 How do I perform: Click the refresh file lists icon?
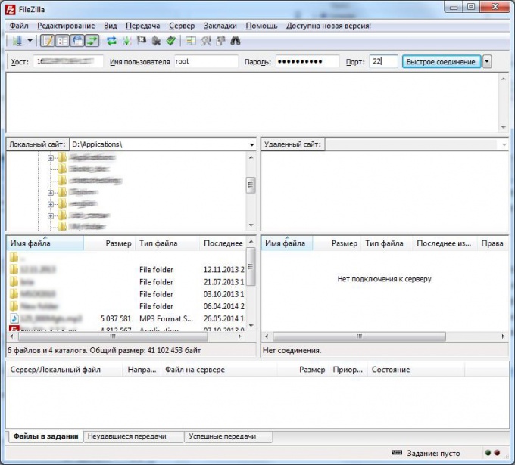[x=111, y=41]
